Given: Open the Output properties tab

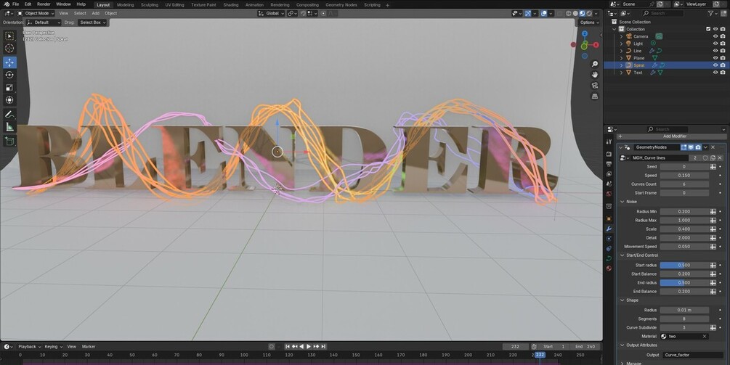Looking at the screenshot, I should click(x=609, y=164).
